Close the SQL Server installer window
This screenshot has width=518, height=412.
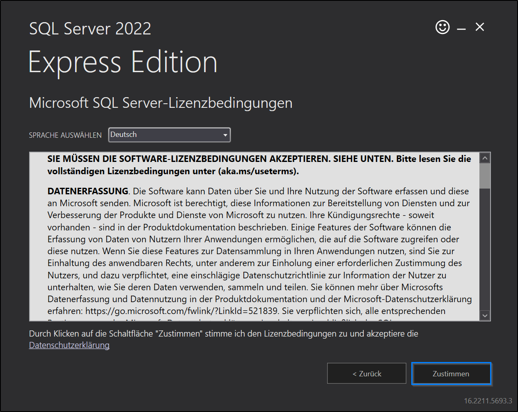480,27
